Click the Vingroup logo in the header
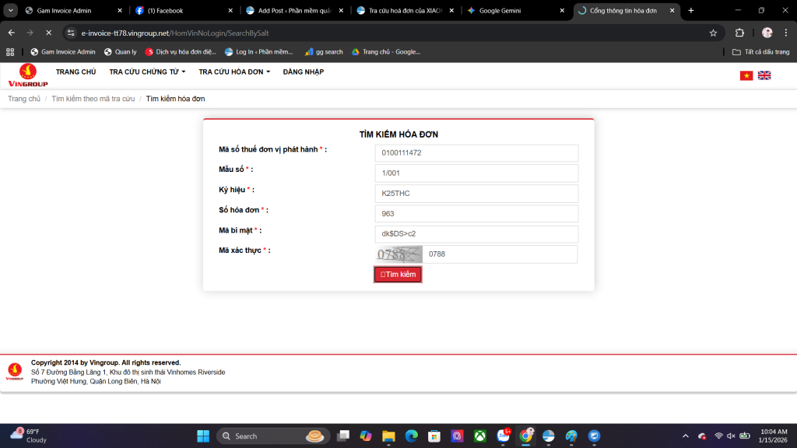The height and width of the screenshot is (448, 797). 28,75
